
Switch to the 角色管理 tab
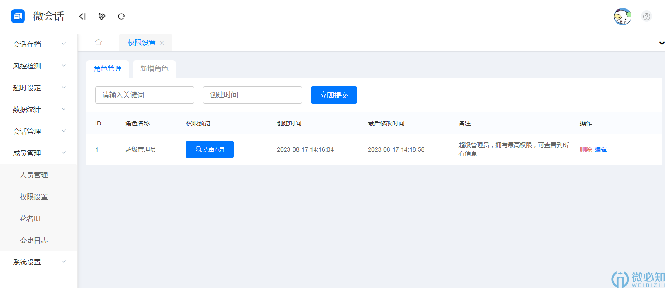tap(107, 68)
